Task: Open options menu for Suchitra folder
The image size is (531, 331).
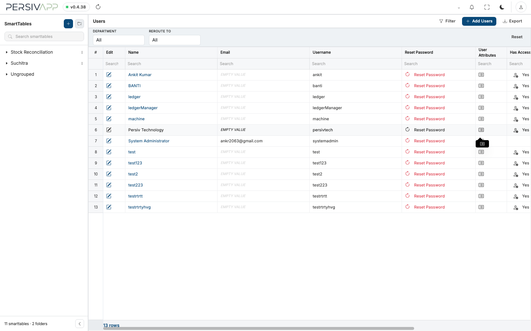Action: pyautogui.click(x=82, y=63)
